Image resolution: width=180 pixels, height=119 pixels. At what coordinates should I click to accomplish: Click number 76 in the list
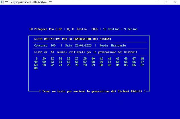click(77, 65)
